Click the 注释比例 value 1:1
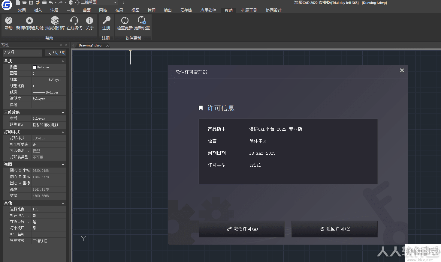Viewport: 441px width, 262px height. pyautogui.click(x=49, y=209)
